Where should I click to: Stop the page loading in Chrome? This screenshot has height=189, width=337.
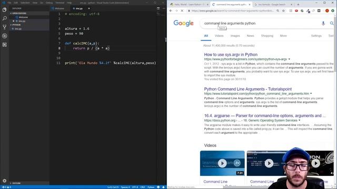tap(182, 10)
